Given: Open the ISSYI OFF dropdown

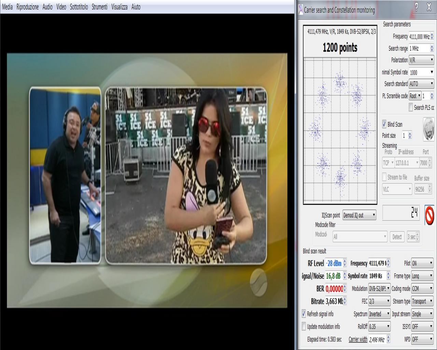Looking at the screenshot, I should (x=422, y=326).
